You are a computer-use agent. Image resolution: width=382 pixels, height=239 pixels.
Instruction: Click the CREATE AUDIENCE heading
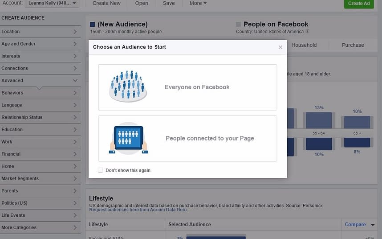[23, 18]
